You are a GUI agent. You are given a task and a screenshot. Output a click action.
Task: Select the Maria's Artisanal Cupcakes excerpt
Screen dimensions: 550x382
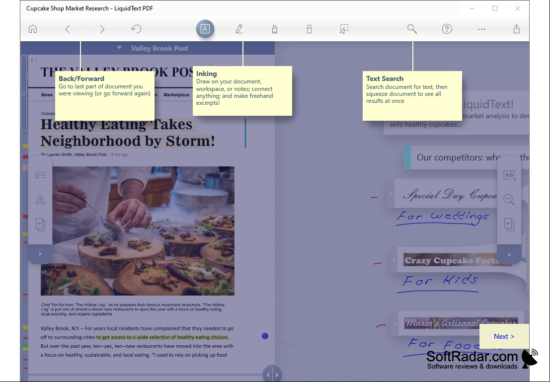click(x=461, y=323)
